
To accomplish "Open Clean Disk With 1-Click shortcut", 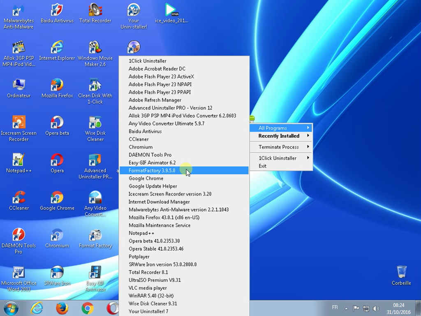I will pyautogui.click(x=95, y=91).
